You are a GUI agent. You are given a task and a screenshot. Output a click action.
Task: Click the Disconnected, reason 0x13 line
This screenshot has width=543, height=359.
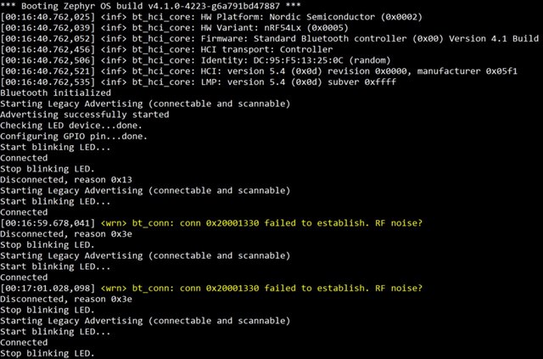pyautogui.click(x=66, y=180)
